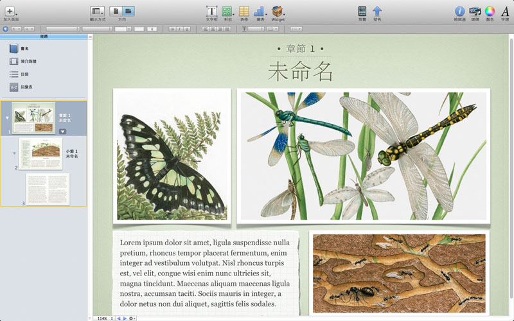Switch to portrait orientation
514x321 pixels.
(116, 11)
